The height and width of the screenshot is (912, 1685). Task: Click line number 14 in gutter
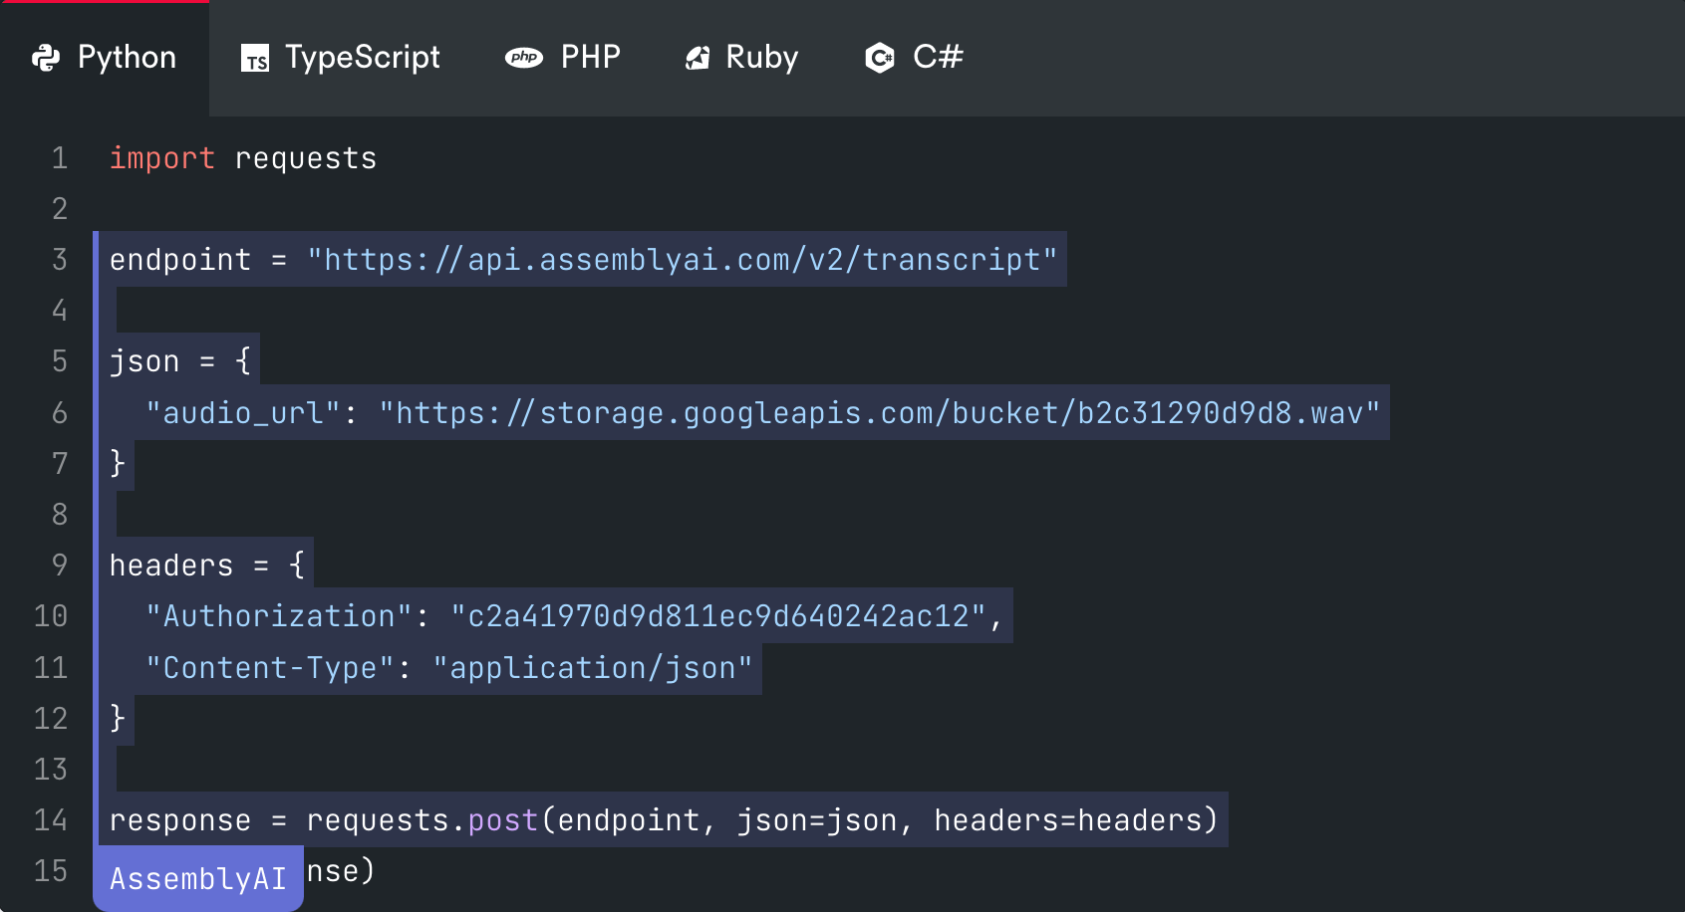coord(51,820)
